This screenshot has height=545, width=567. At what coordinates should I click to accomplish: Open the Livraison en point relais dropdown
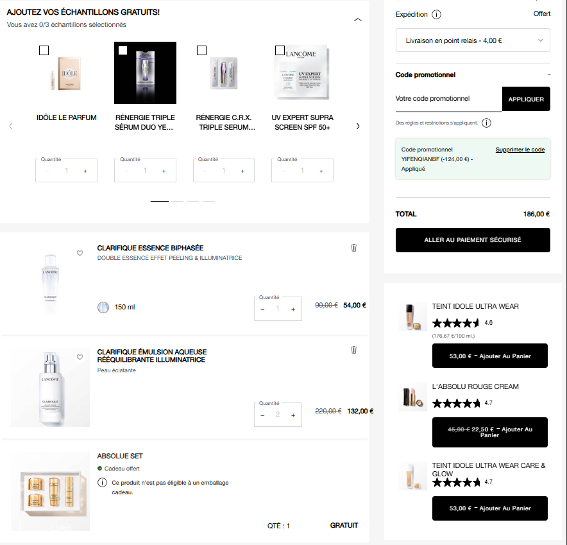tap(473, 40)
